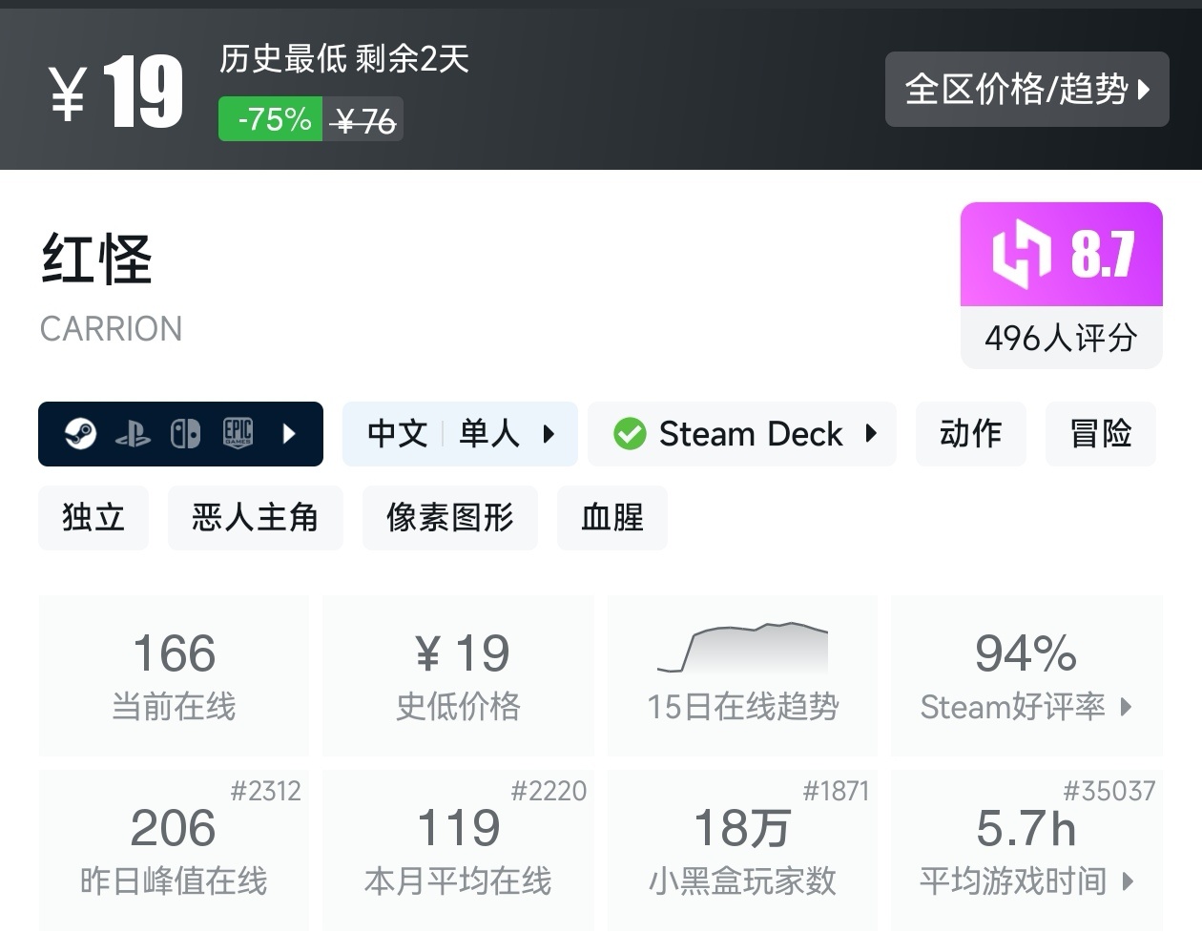Image resolution: width=1202 pixels, height=932 pixels.
Task: Open 全区价格/趋势 price trends
Action: point(1026,89)
